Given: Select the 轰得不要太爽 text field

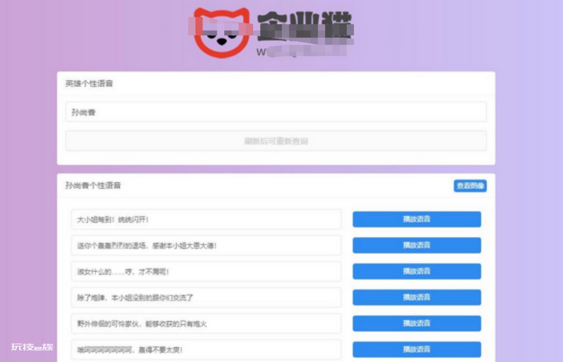Looking at the screenshot, I should point(206,350).
